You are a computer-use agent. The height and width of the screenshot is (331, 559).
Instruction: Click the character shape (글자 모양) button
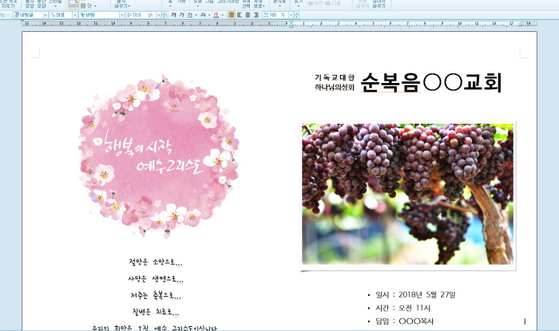(x=30, y=4)
